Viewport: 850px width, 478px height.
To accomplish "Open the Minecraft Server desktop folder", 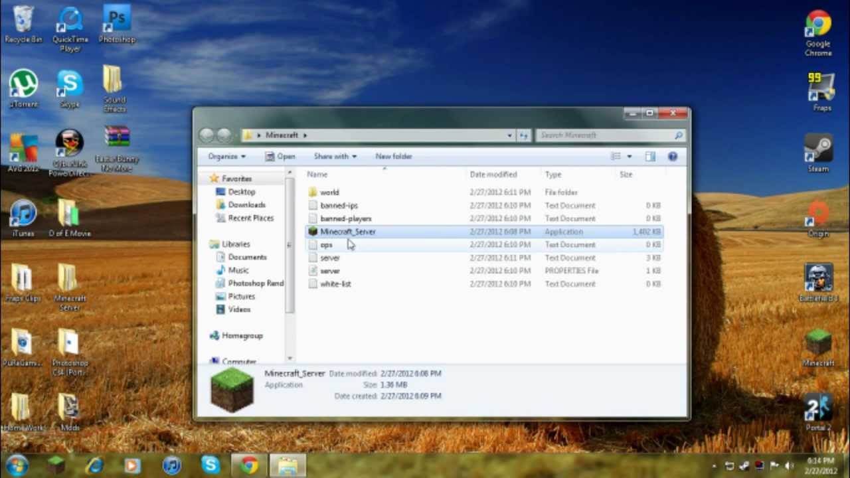I will point(70,287).
